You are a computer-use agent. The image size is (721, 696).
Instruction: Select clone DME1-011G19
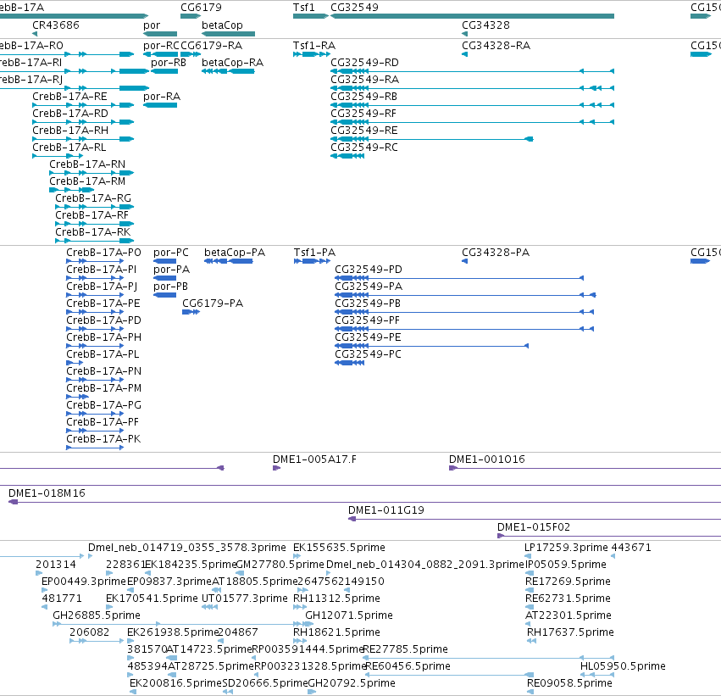click(386, 510)
